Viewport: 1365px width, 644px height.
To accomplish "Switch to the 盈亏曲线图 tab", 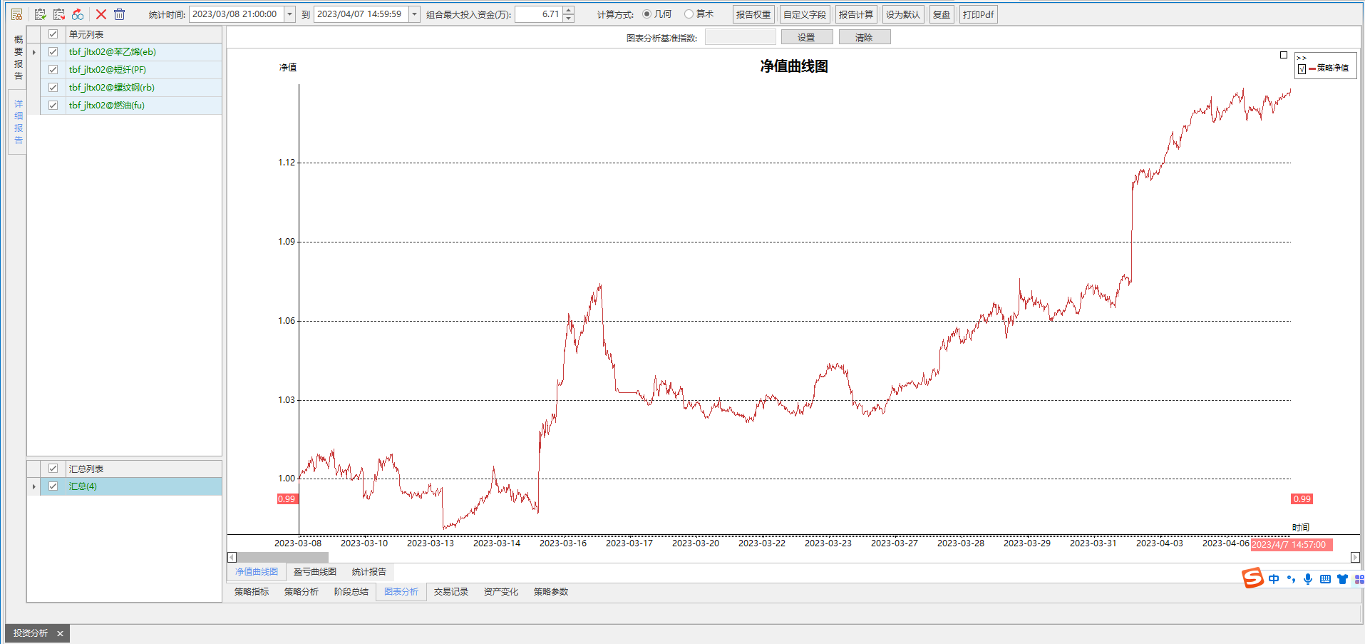I will (314, 572).
